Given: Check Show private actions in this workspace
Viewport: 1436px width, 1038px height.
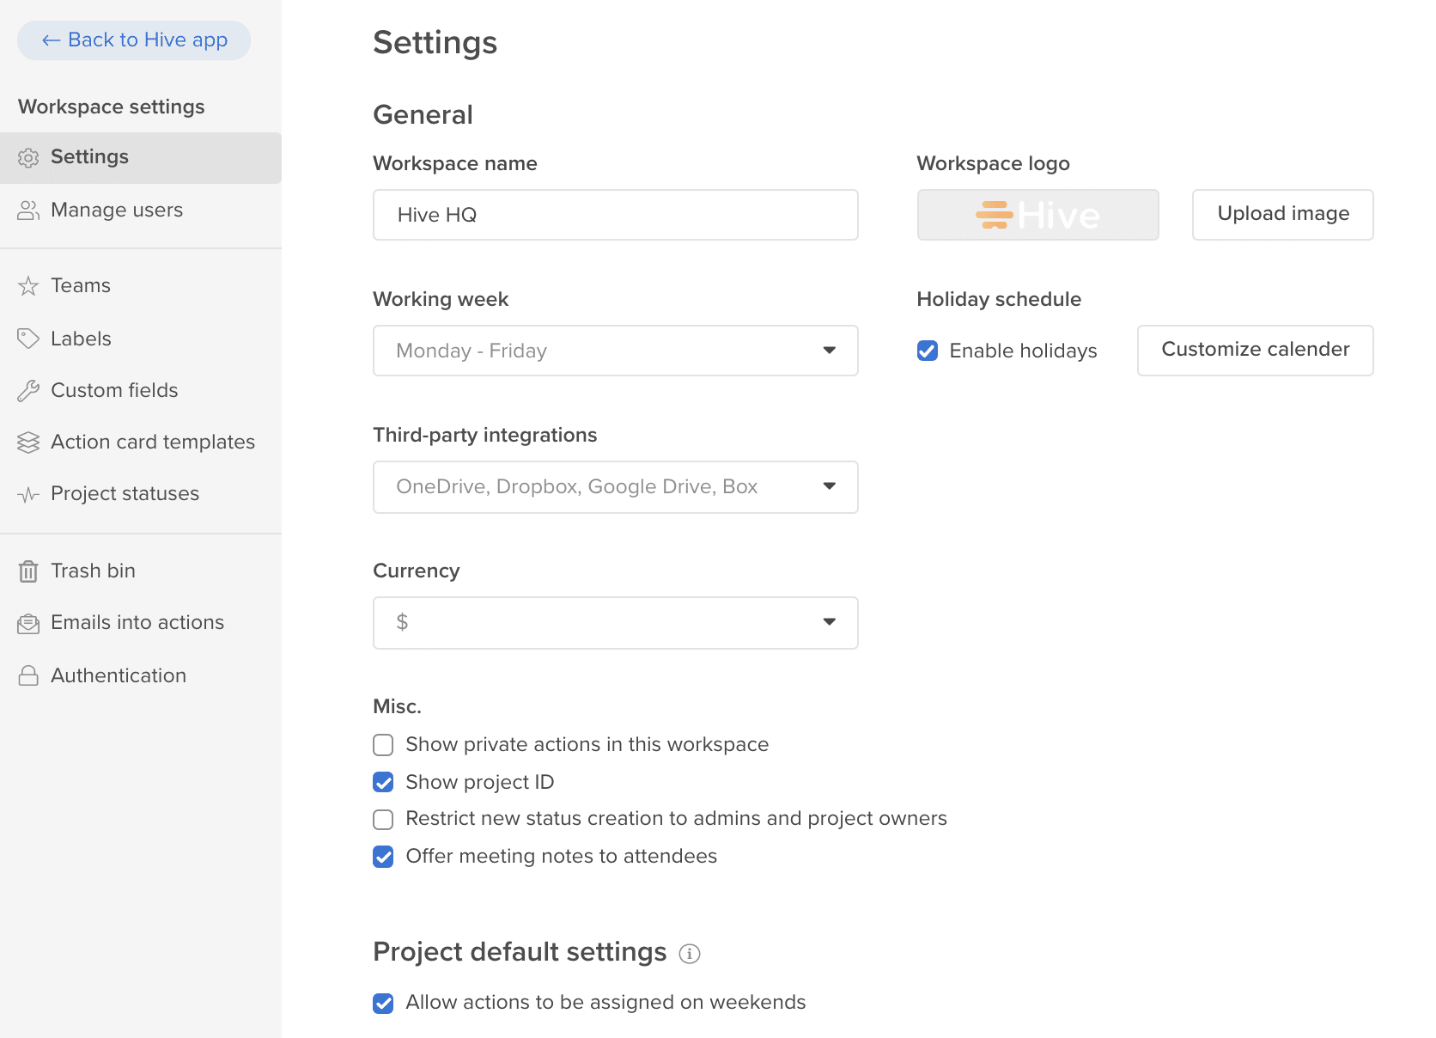Looking at the screenshot, I should (x=382, y=744).
